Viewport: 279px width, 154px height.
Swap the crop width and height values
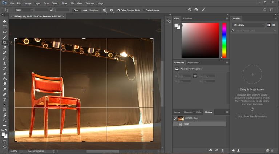(x=52, y=10)
